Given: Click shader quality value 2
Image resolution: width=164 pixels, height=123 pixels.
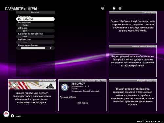Looking at the screenshot, I should click(x=51, y=48).
